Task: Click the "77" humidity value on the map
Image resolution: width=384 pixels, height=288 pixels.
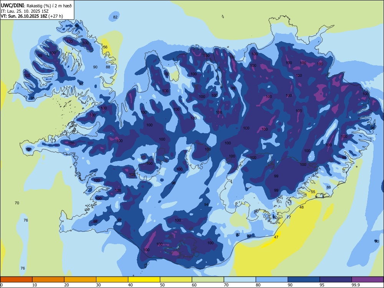Action: (x=289, y=217)
